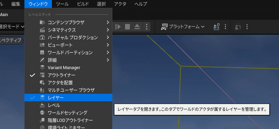Click the perspective viewport mode button

click(x=11, y=40)
